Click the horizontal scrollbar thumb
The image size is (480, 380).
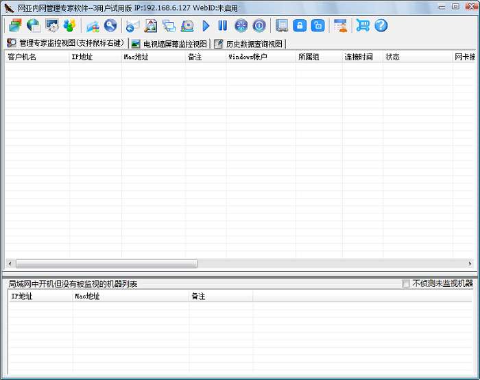tap(106, 264)
